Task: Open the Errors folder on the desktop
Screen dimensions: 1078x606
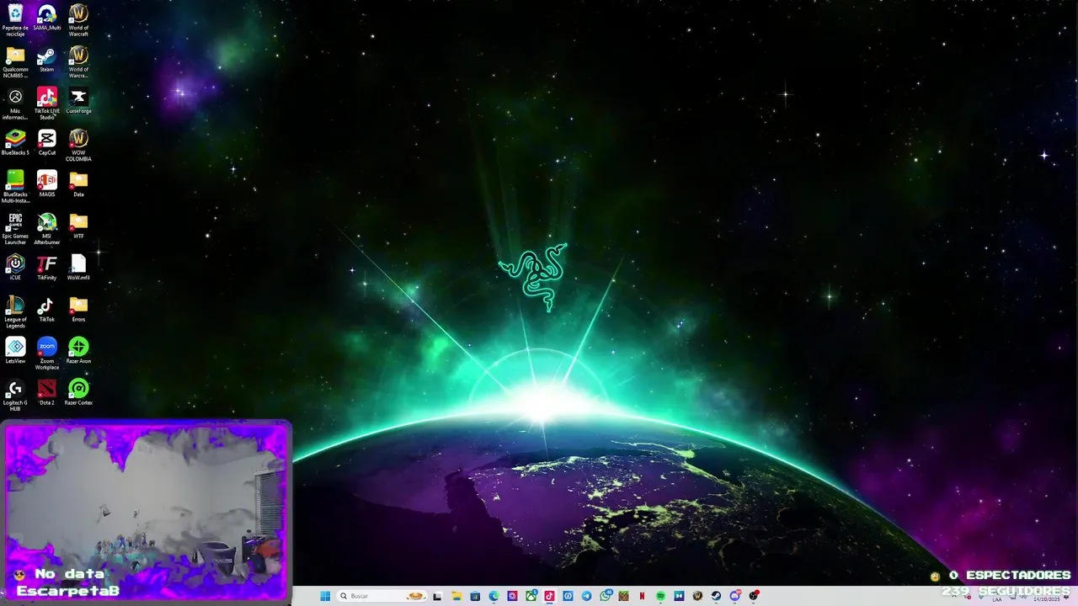Action: click(x=78, y=309)
